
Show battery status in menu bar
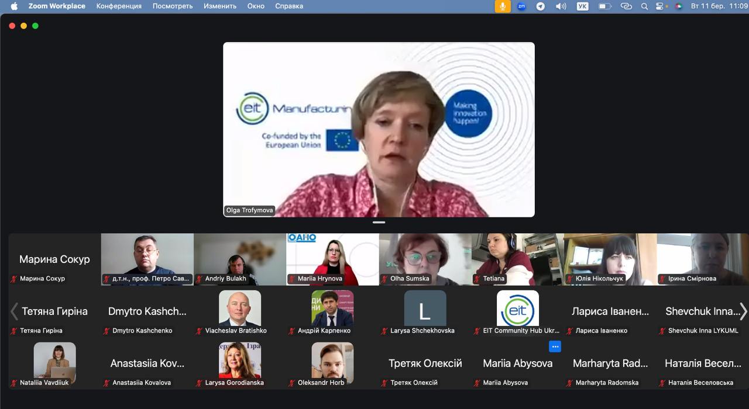click(604, 6)
